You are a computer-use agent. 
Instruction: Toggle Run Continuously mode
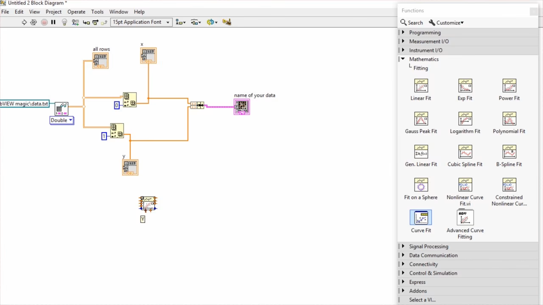[x=34, y=22]
